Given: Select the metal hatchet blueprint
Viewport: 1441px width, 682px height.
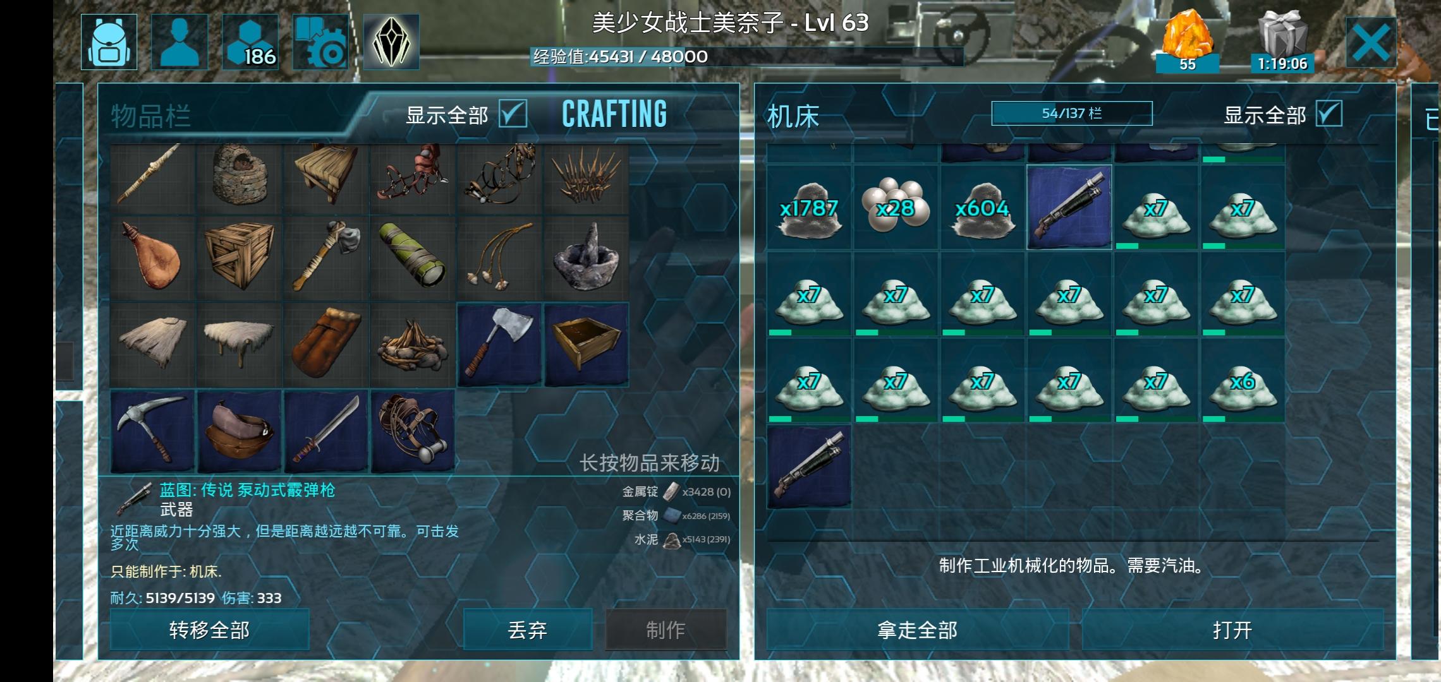Looking at the screenshot, I should [499, 345].
